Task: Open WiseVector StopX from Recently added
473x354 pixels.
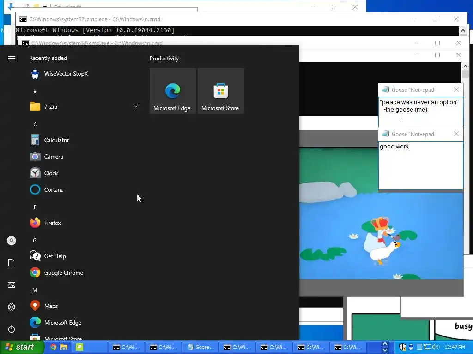Action: (84, 74)
